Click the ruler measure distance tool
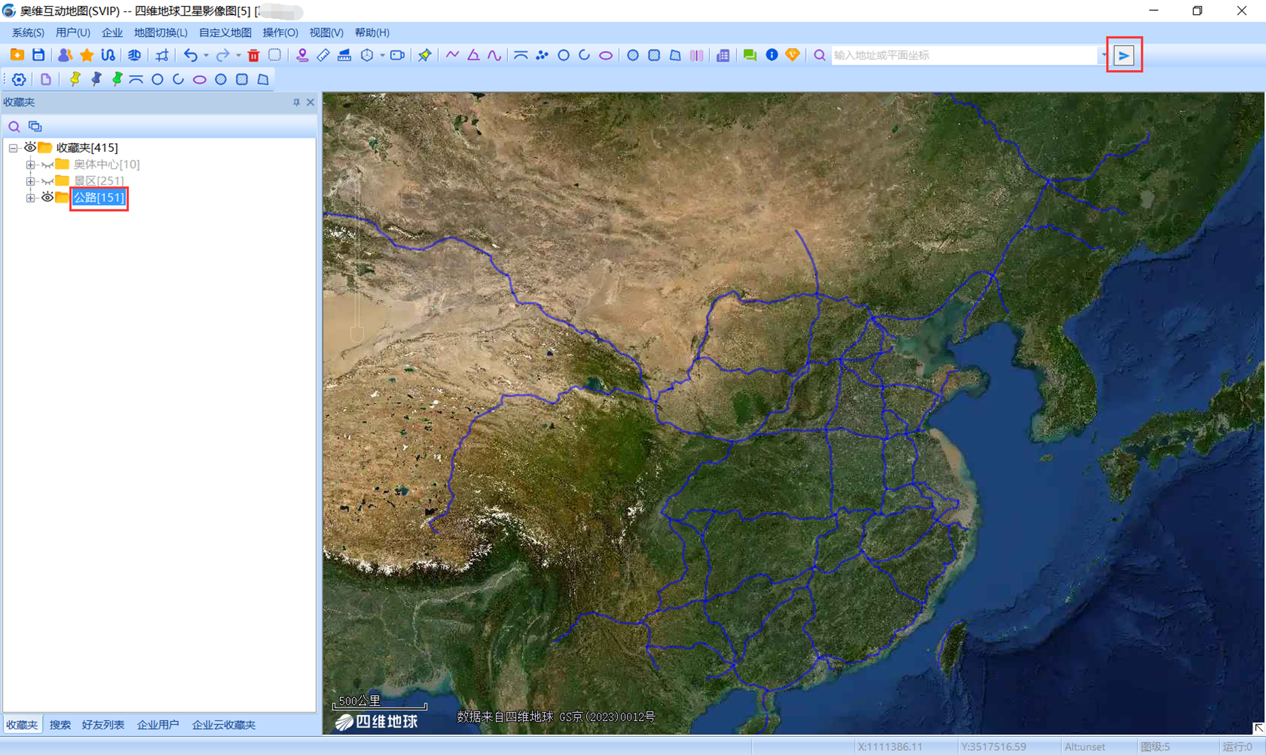 click(x=324, y=56)
